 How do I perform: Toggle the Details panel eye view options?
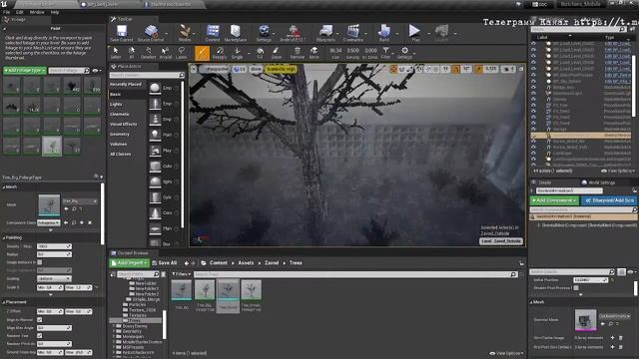point(631,271)
